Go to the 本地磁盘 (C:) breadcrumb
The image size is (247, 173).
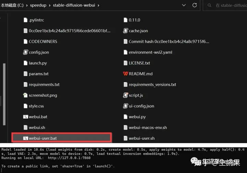(x=12, y=5)
